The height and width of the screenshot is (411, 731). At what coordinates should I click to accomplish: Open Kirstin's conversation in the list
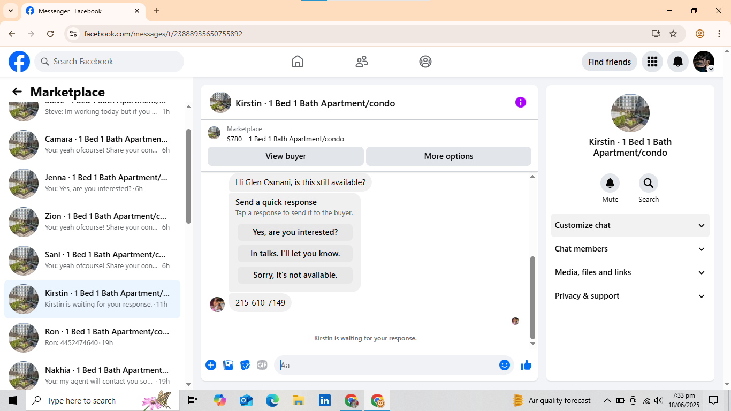(x=92, y=299)
